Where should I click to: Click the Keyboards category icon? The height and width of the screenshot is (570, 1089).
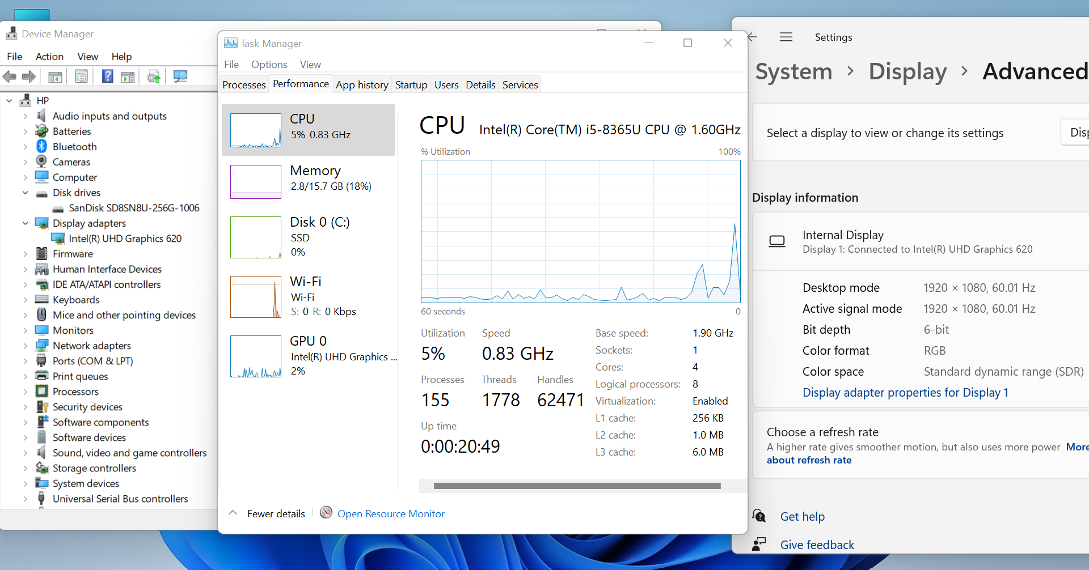point(41,299)
